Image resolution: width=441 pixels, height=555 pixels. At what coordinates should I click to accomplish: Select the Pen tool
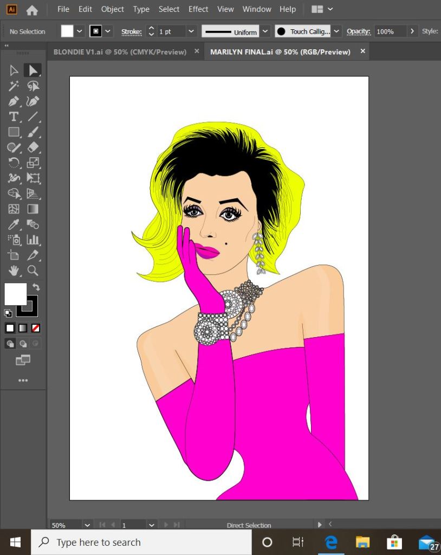pyautogui.click(x=14, y=101)
